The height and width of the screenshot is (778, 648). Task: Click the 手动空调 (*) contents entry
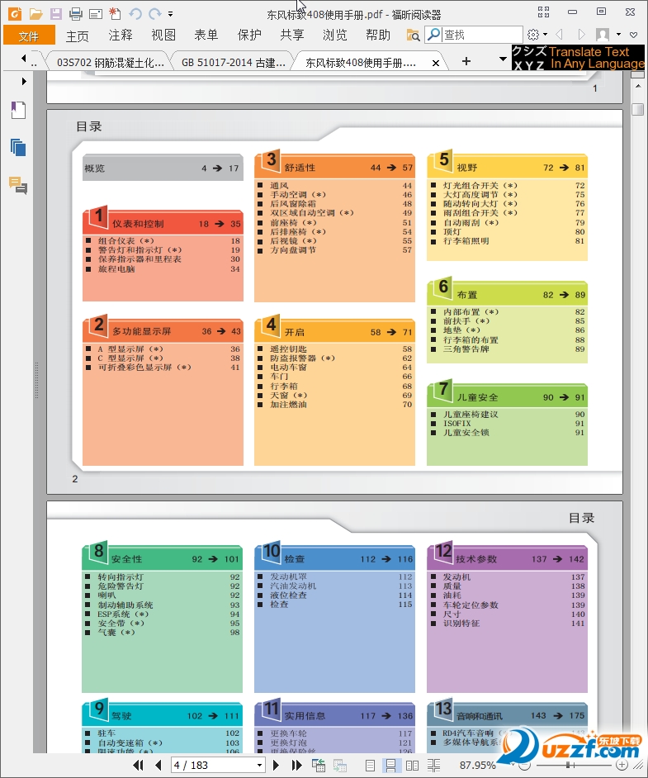[x=297, y=195]
